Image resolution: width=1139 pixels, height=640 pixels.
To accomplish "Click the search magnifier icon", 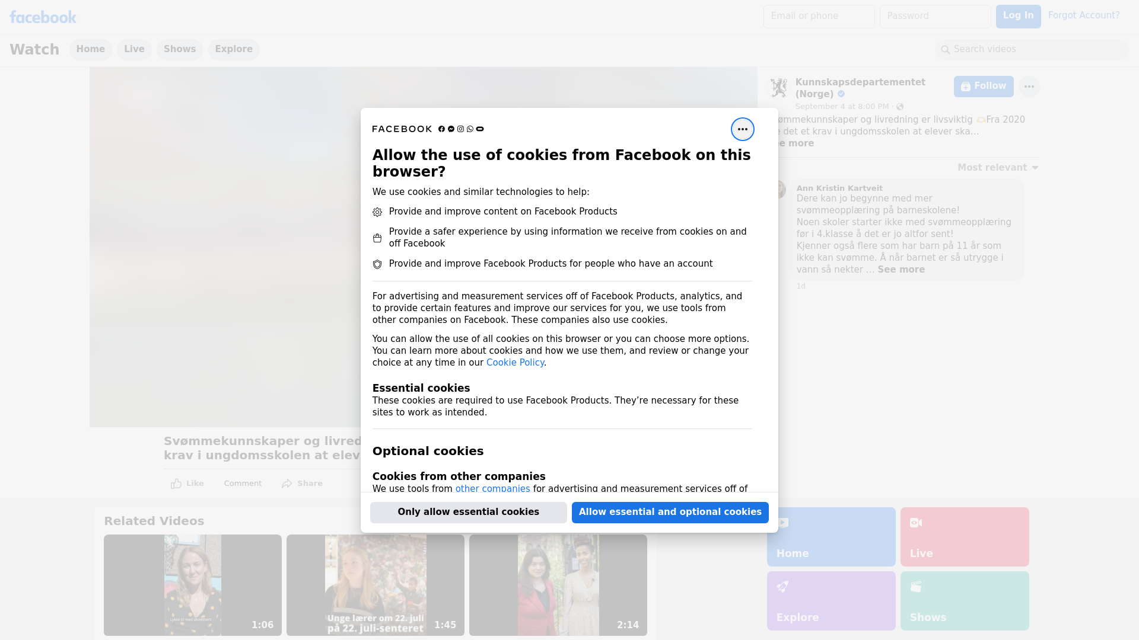I will tap(946, 50).
